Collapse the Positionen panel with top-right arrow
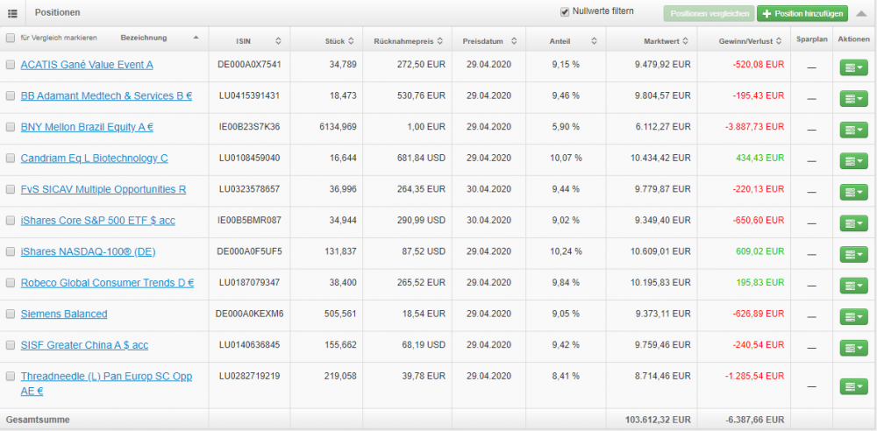This screenshot has height=431, width=877. [x=862, y=13]
